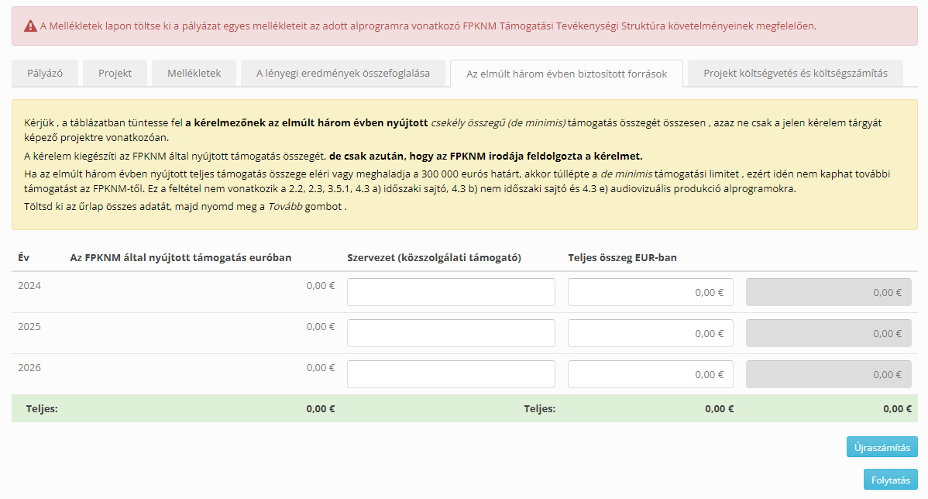Go to the Mellékletek tab

tap(194, 73)
